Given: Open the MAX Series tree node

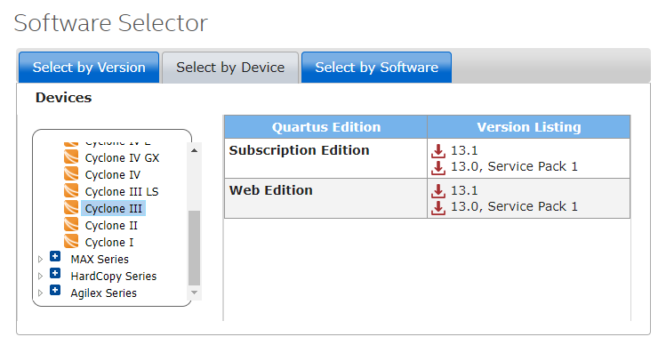Looking at the screenshot, I should click(x=100, y=259).
